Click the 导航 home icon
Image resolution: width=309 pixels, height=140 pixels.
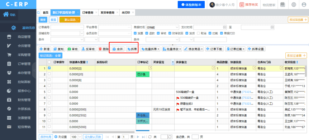pyautogui.click(x=6, y=14)
